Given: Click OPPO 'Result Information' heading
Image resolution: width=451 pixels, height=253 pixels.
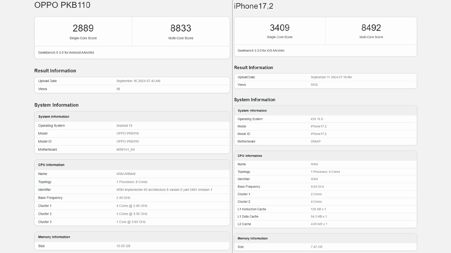Looking at the screenshot, I should (55, 71).
